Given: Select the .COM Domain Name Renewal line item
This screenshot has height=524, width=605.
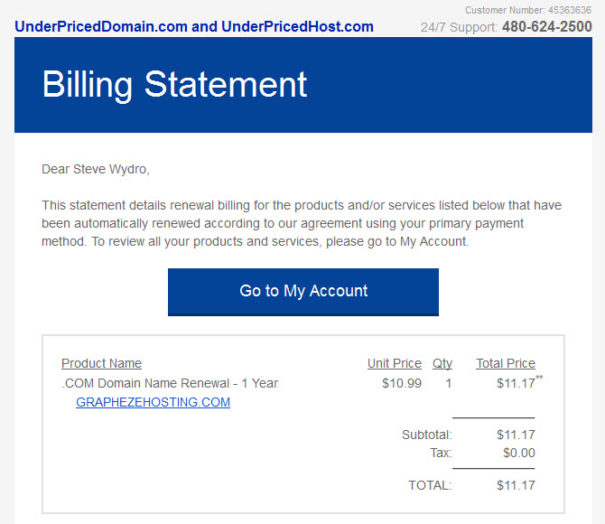Looking at the screenshot, I should tap(170, 383).
